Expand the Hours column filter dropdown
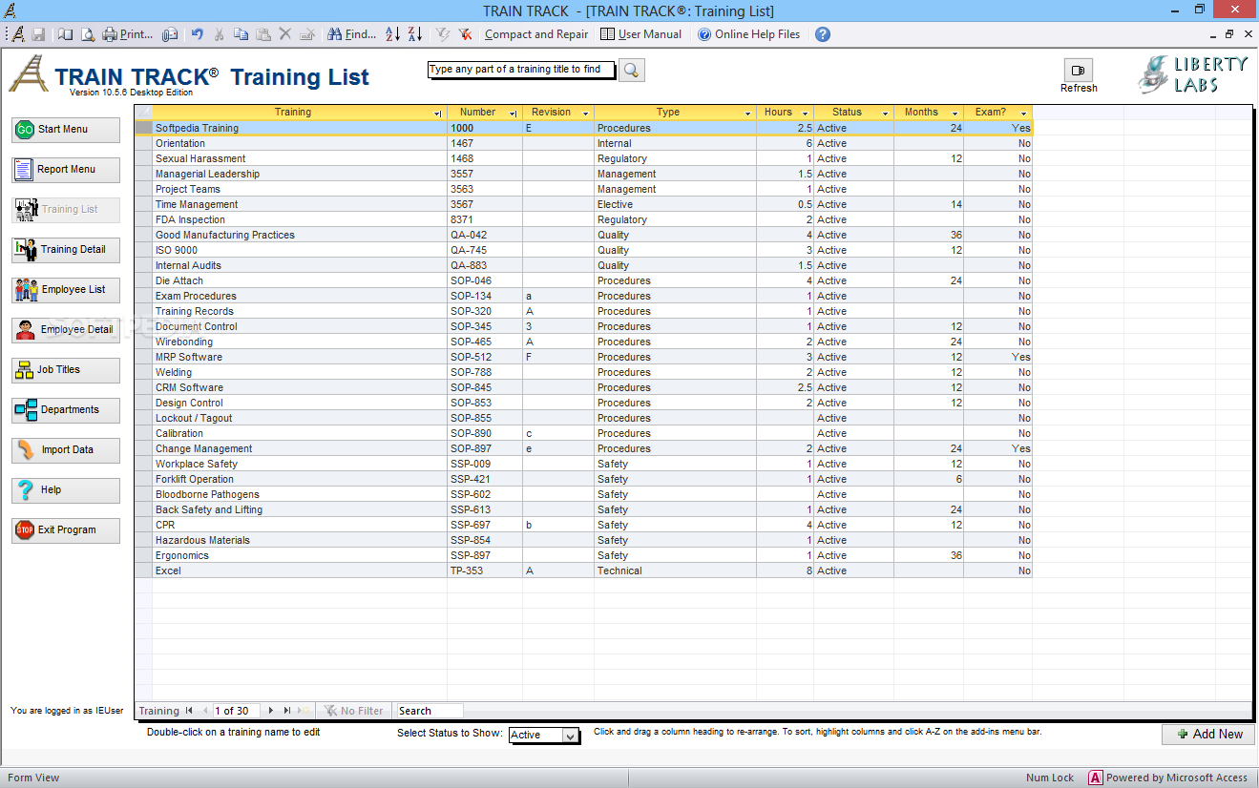The height and width of the screenshot is (788, 1259). (x=805, y=114)
